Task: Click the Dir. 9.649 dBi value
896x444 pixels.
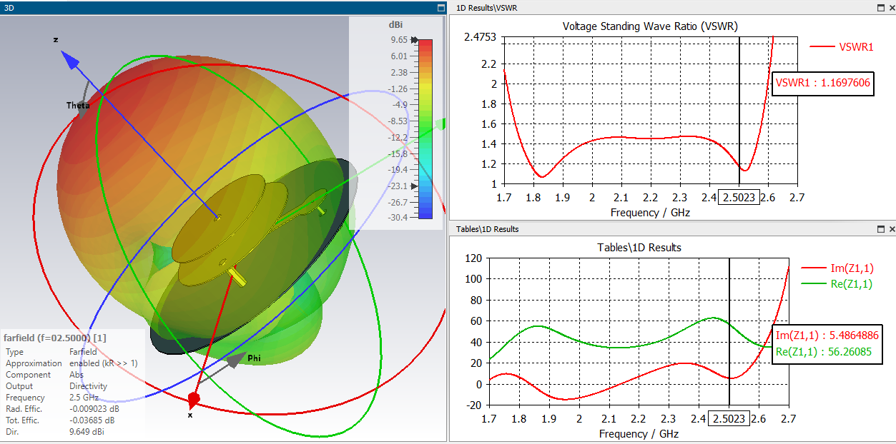Action: 87,432
